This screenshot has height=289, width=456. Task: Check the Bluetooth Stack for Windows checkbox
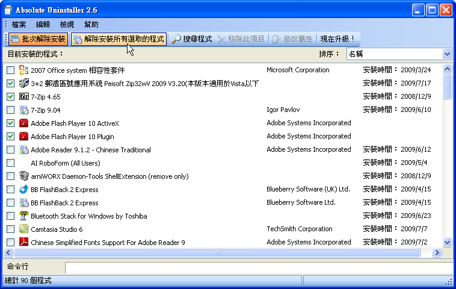(x=10, y=216)
